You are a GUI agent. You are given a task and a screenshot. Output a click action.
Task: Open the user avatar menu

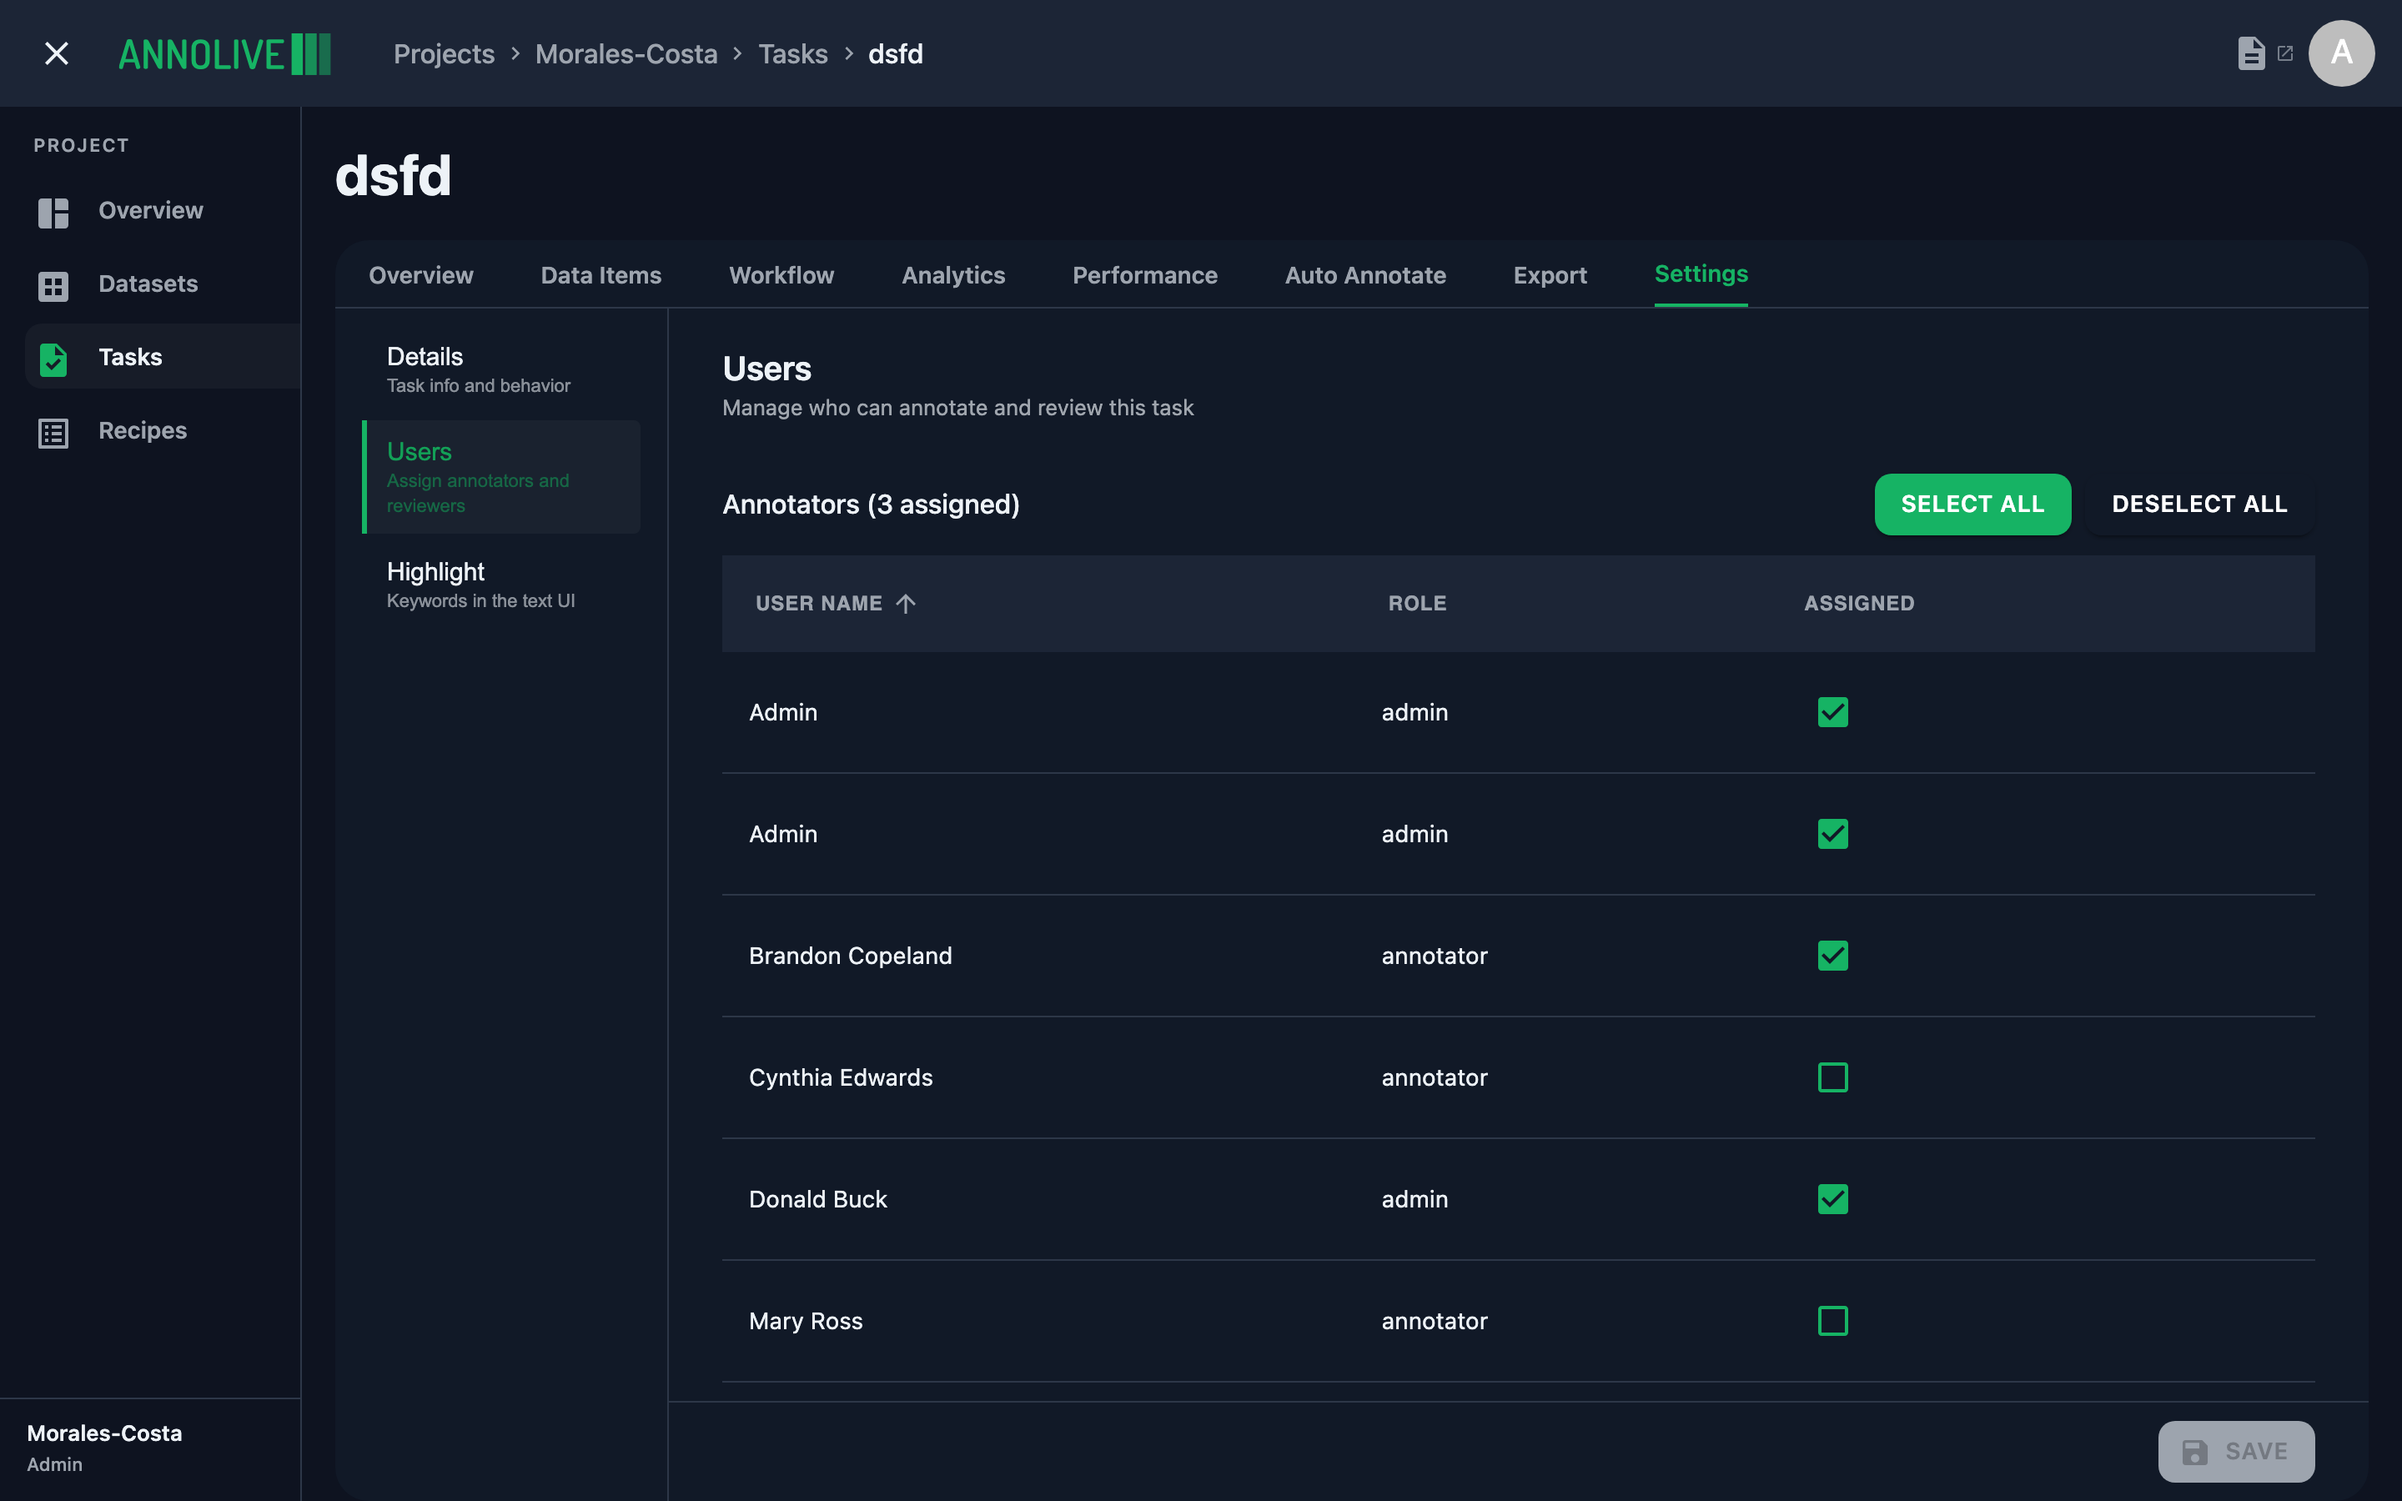click(x=2341, y=53)
